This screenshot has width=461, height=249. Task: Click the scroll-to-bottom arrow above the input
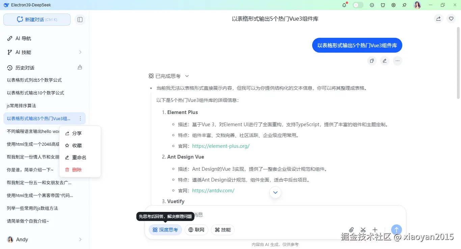[x=275, y=192]
